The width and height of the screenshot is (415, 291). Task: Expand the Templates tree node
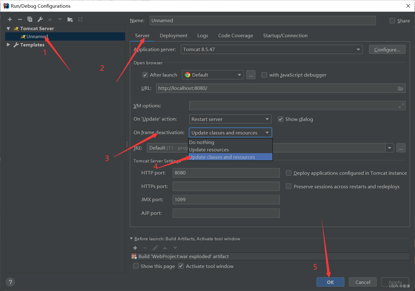(x=8, y=45)
